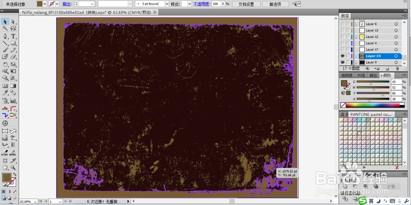This screenshot has height=205, width=411.
Task: Pick the Lasso tool
Action: pos(13,28)
